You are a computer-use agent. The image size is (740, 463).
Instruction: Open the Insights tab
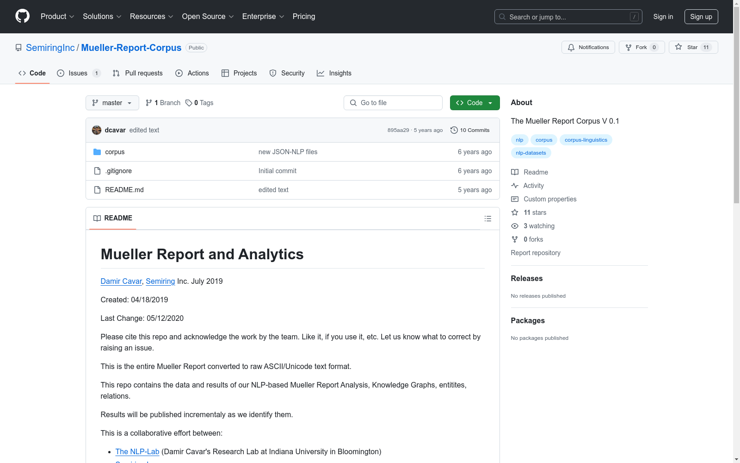[x=334, y=73]
